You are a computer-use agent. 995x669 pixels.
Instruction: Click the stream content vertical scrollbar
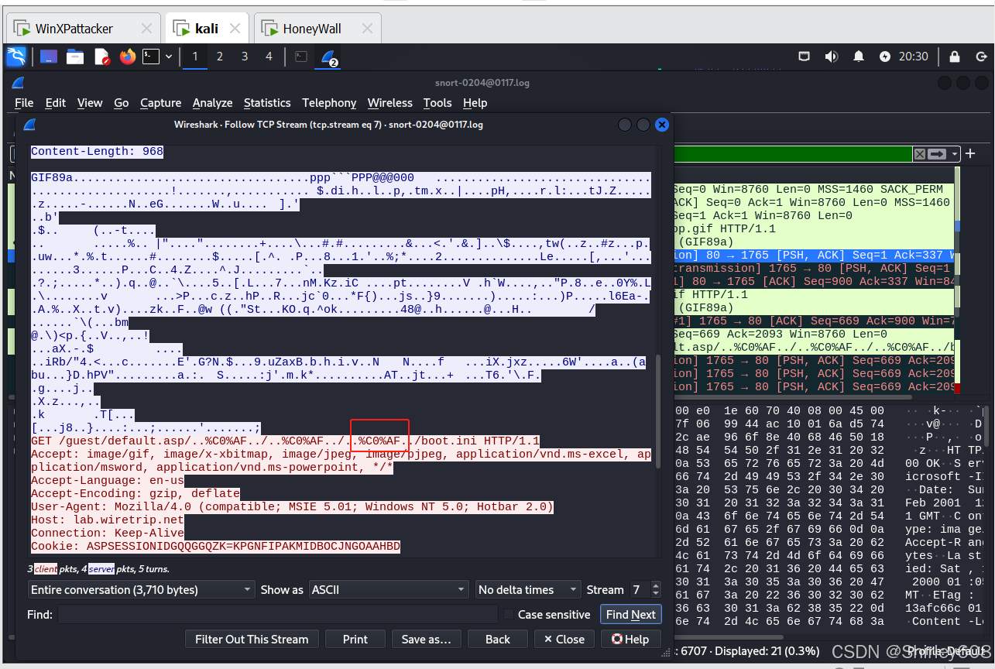659,411
